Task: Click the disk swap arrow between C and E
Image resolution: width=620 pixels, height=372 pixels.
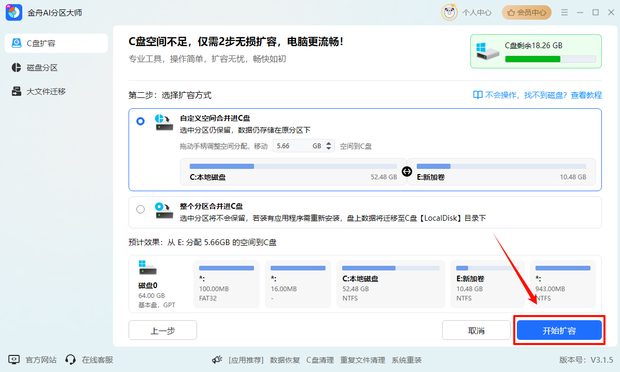Action: pos(406,171)
